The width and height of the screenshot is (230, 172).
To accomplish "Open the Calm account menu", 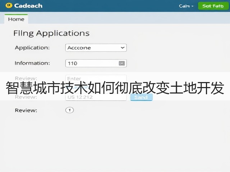I will point(186,6).
